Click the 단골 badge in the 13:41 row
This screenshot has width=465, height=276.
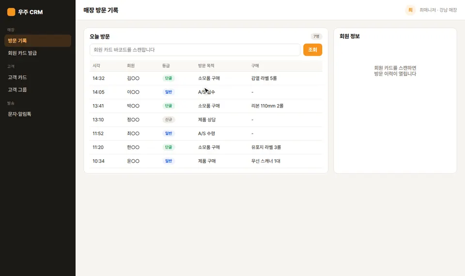coord(169,106)
